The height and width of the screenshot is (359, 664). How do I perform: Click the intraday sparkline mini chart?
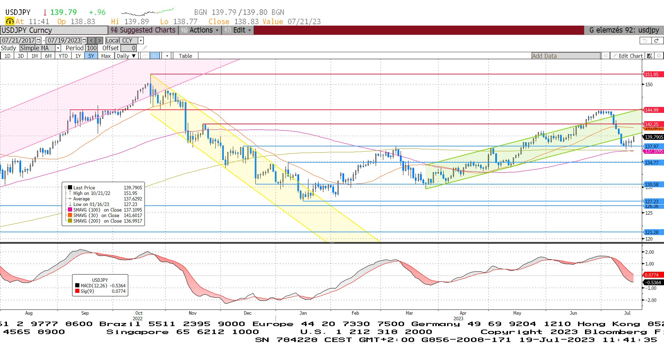148,12
